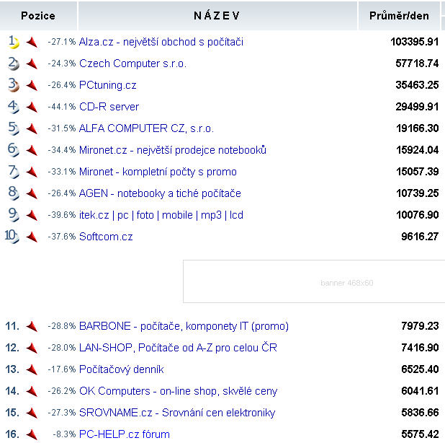Click the red trend arrow beside PC-HELP.cz fórum
Image resolution: width=445 pixels, height=443 pixels.
[x=31, y=434]
